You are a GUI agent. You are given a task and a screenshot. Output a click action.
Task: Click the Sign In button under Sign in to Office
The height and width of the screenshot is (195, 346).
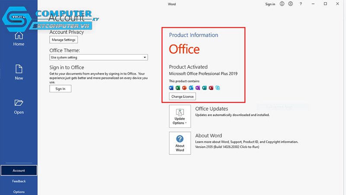click(60, 89)
